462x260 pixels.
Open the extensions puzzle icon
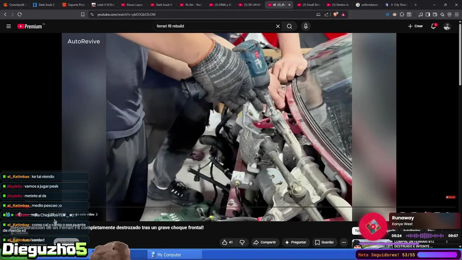pos(402,14)
